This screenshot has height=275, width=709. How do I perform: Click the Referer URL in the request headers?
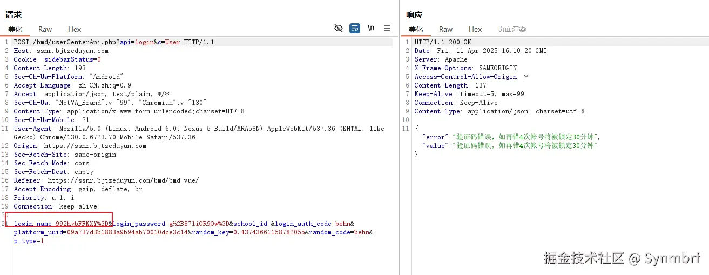coord(123,180)
